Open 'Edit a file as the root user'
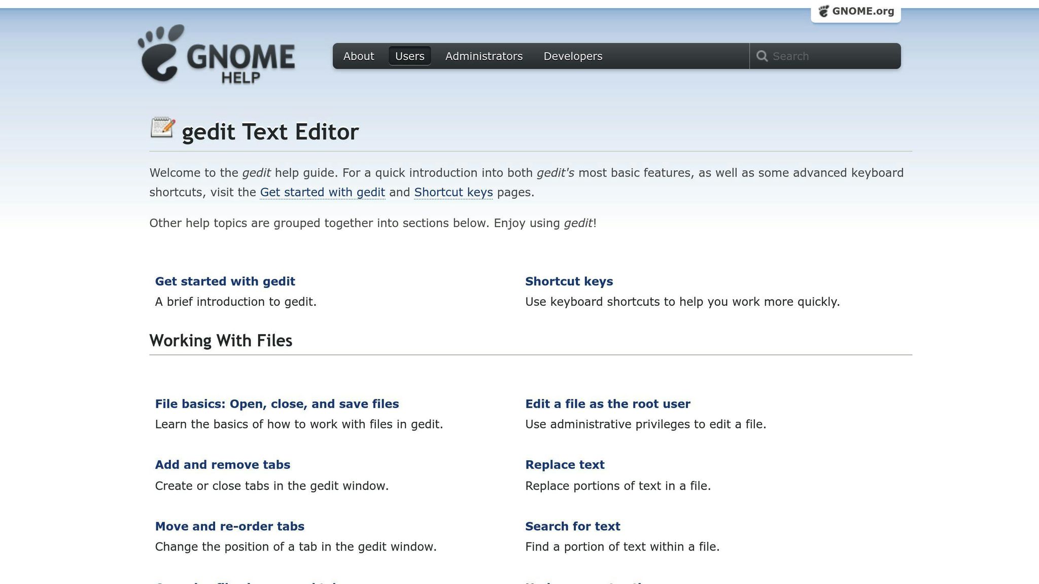The image size is (1039, 584). point(608,404)
